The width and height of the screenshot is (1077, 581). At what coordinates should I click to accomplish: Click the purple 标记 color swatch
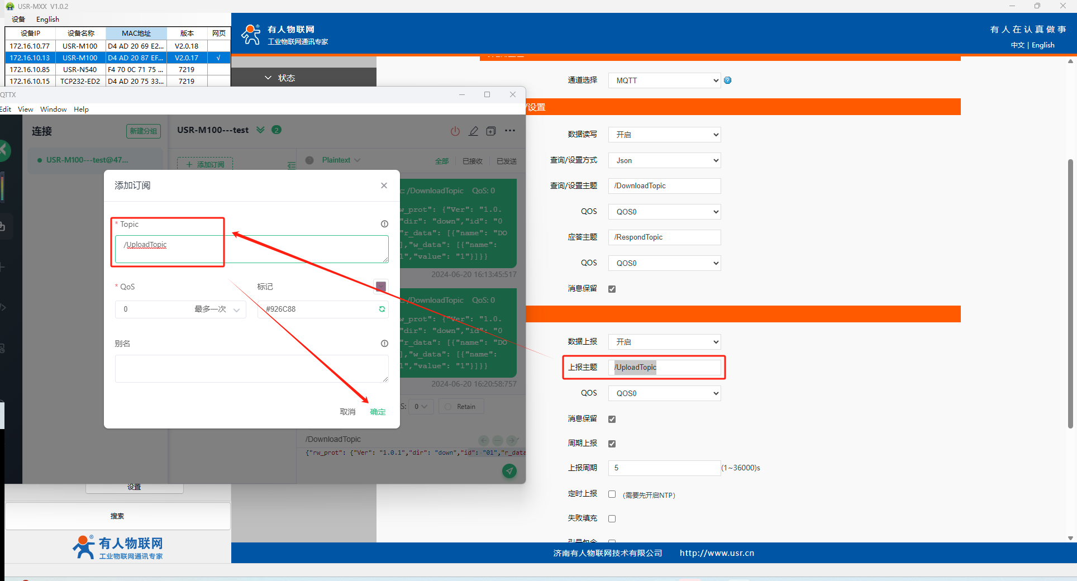(x=381, y=287)
